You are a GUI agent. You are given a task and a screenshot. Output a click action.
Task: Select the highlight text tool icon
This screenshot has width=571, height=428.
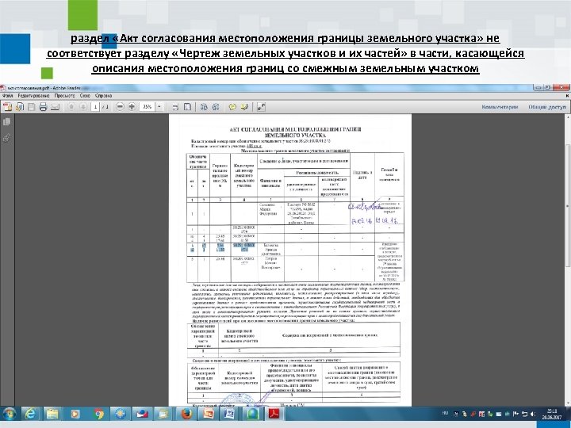[x=244, y=107]
